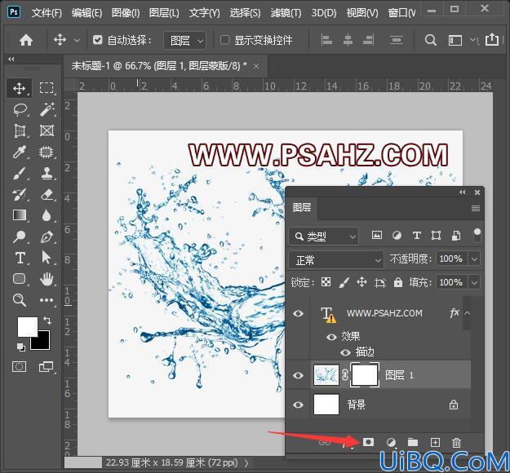This screenshot has height=473, width=510.
Task: Open the 正常 blend mode dropdown
Action: [336, 260]
